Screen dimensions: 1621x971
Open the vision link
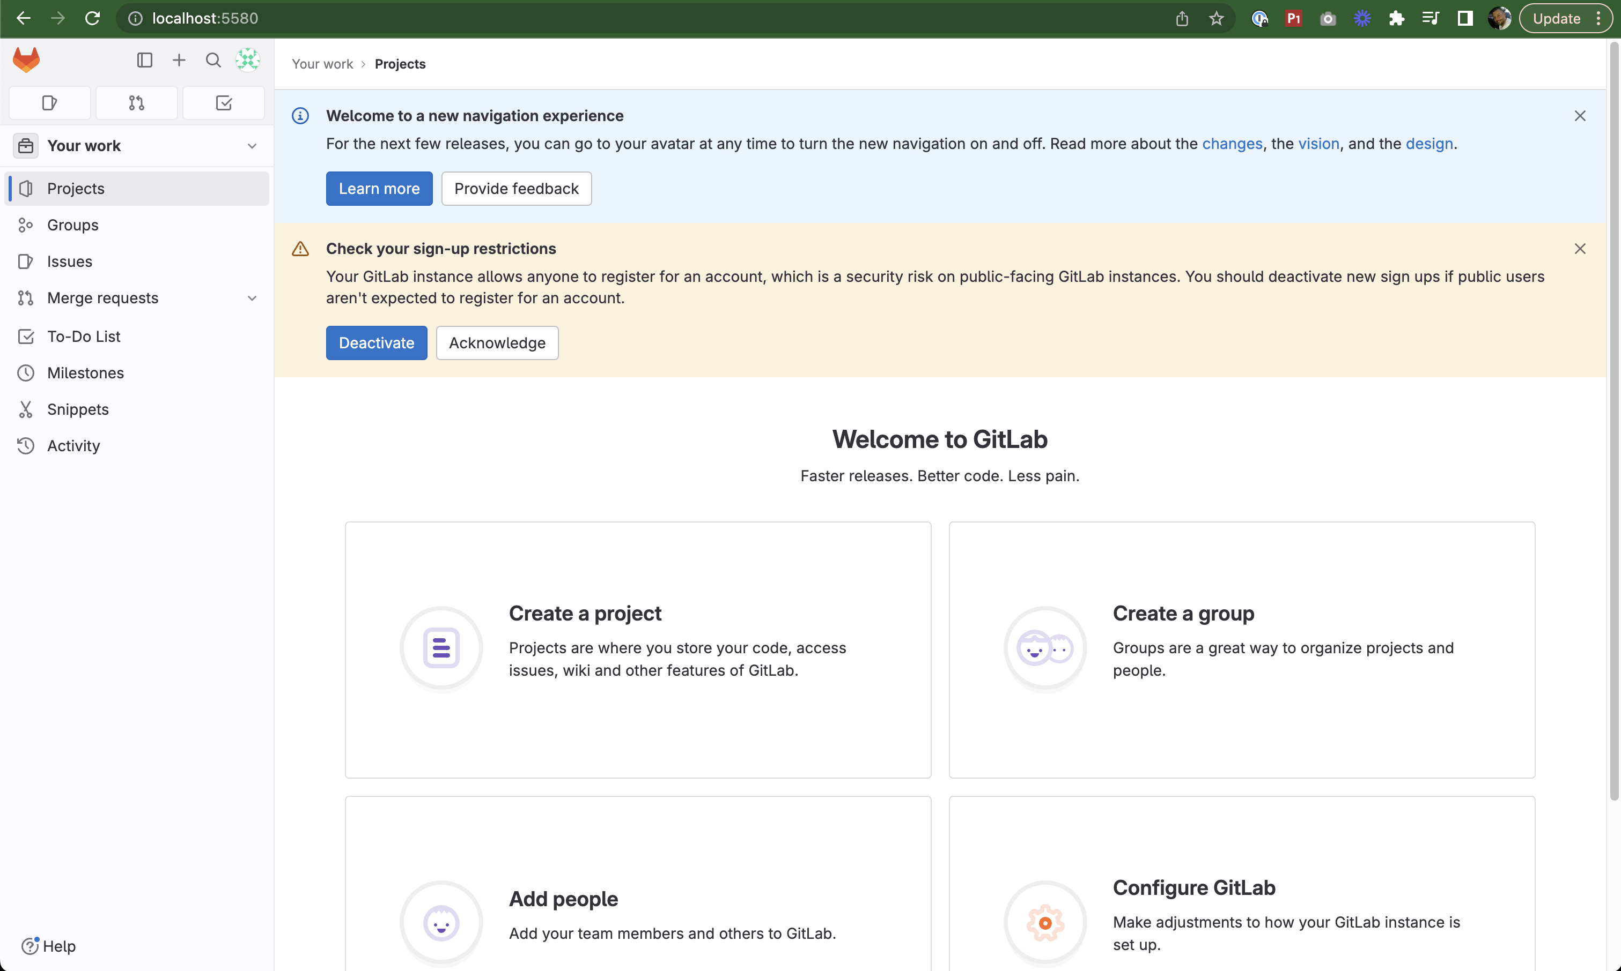[x=1318, y=144]
